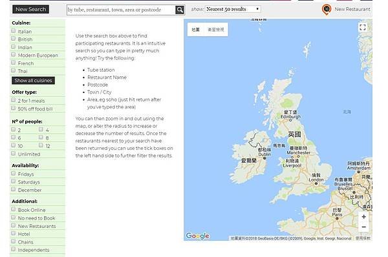Screen dimensions: 388x257
Task: Select 6 people checkbox
Action: pyautogui.click(x=14, y=138)
